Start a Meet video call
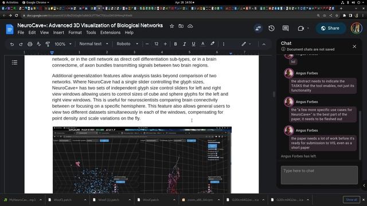367x206 pixels. [300, 28]
